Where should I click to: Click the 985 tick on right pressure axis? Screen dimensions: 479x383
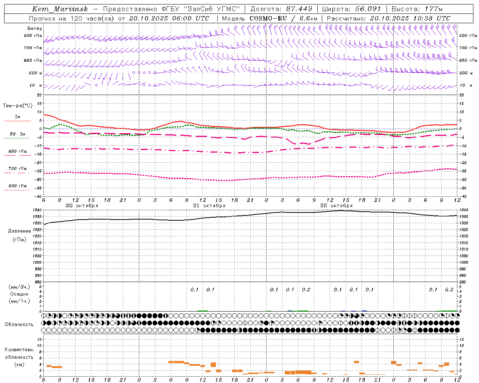point(463,282)
